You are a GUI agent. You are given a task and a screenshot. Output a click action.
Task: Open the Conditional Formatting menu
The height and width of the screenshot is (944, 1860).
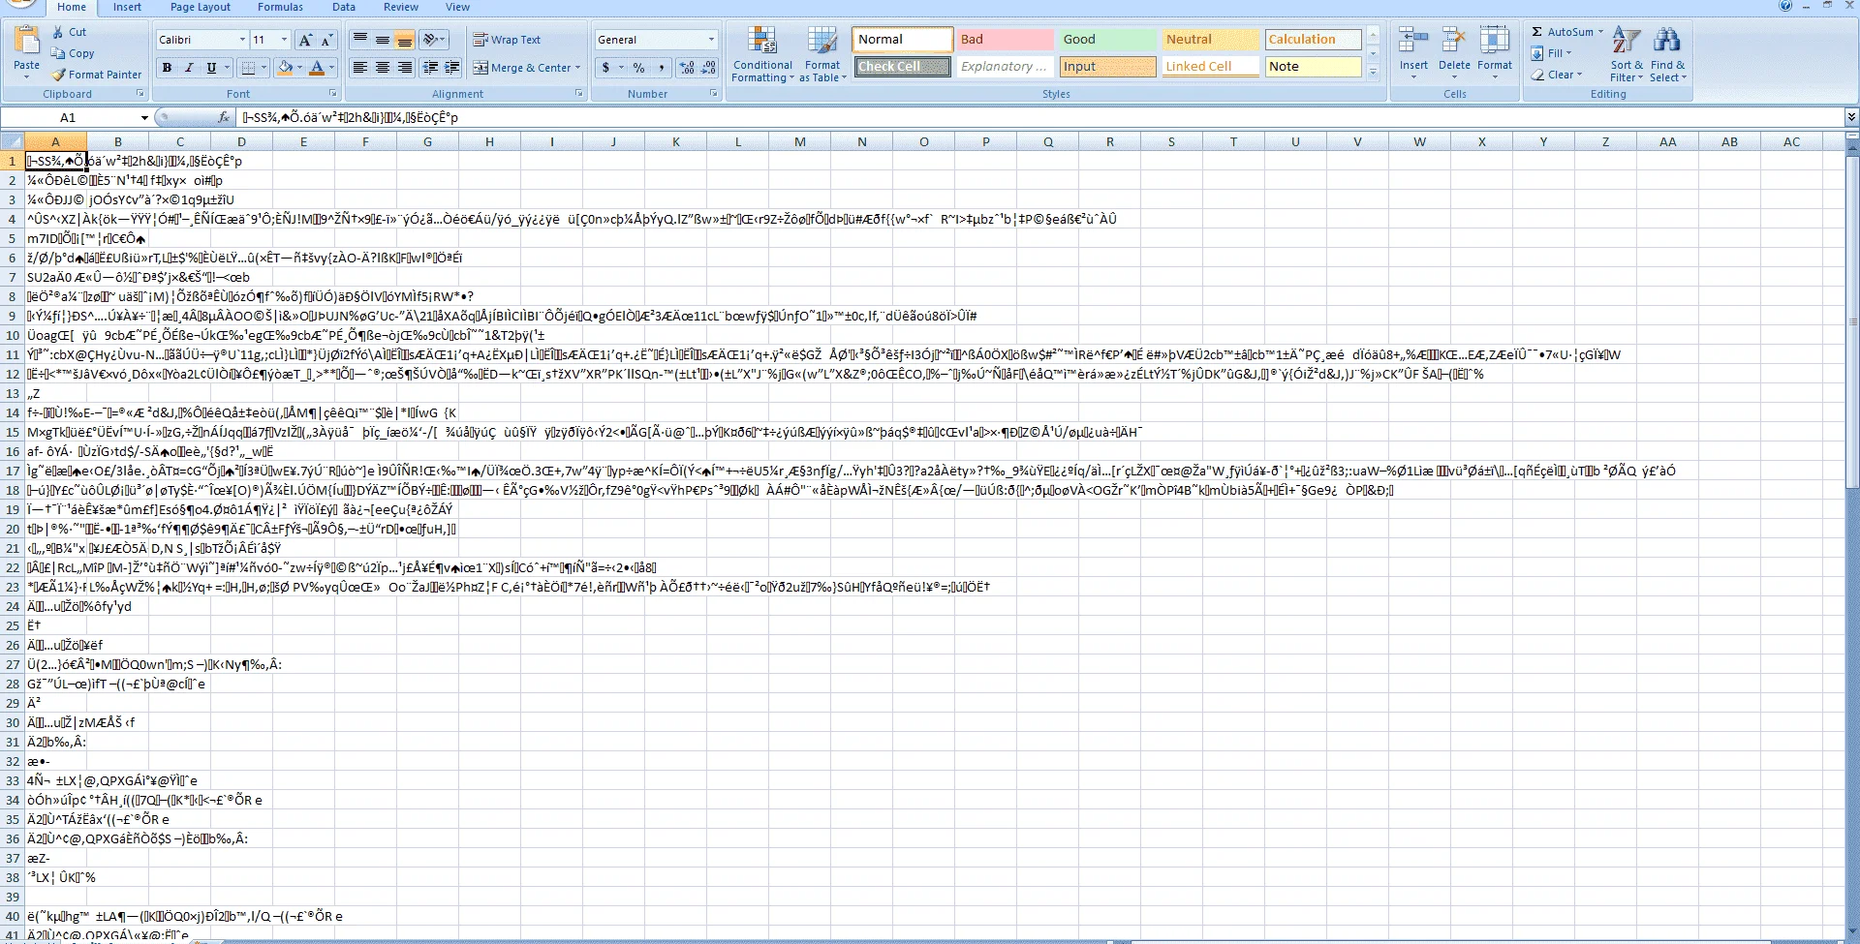[762, 54]
